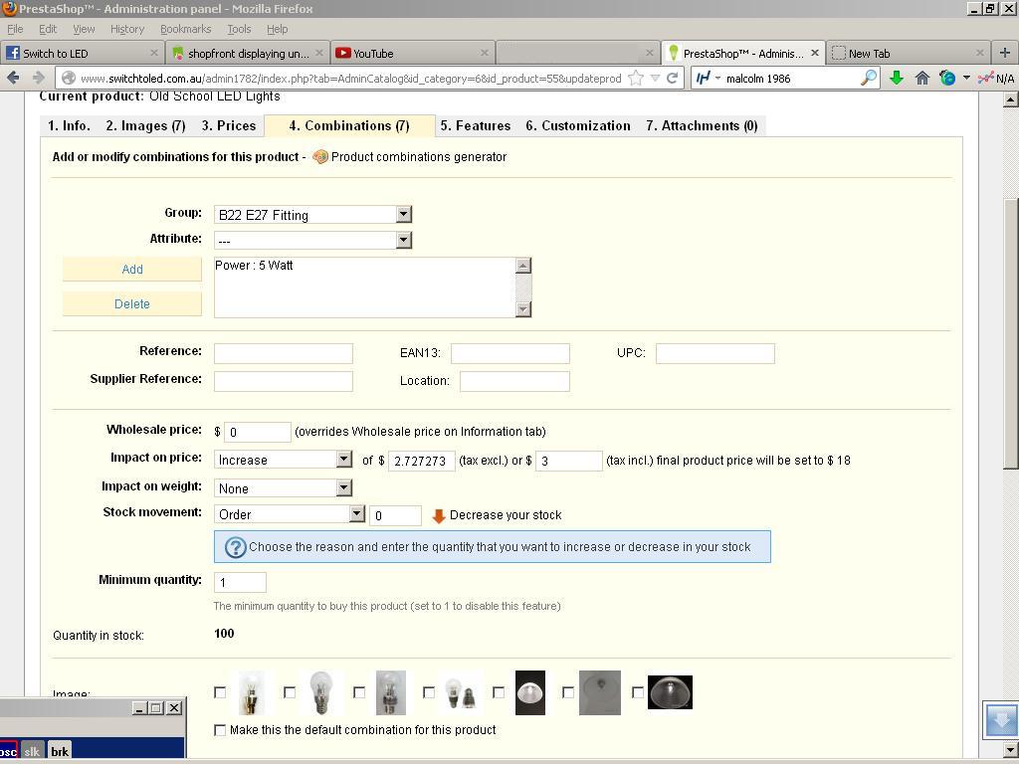Image resolution: width=1019 pixels, height=764 pixels.
Task: Click the page vertical scrollbar thumb
Action: 1010,333
